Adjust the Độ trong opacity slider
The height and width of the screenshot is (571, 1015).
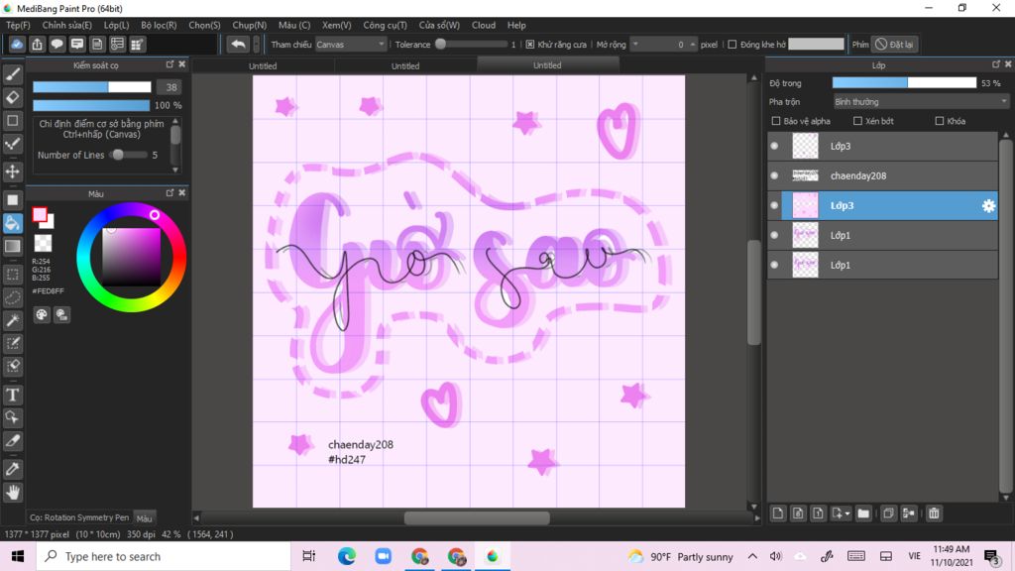[x=902, y=83]
